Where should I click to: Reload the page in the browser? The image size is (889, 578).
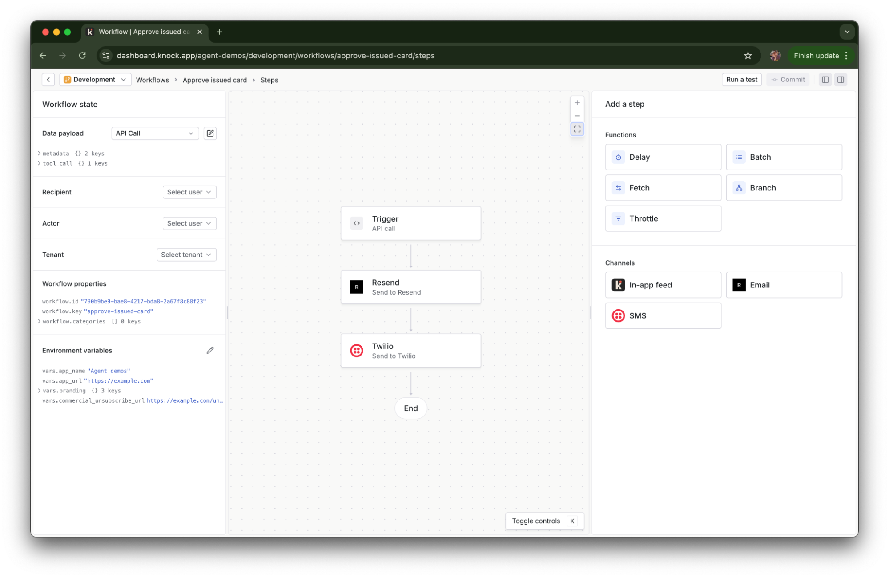point(82,56)
